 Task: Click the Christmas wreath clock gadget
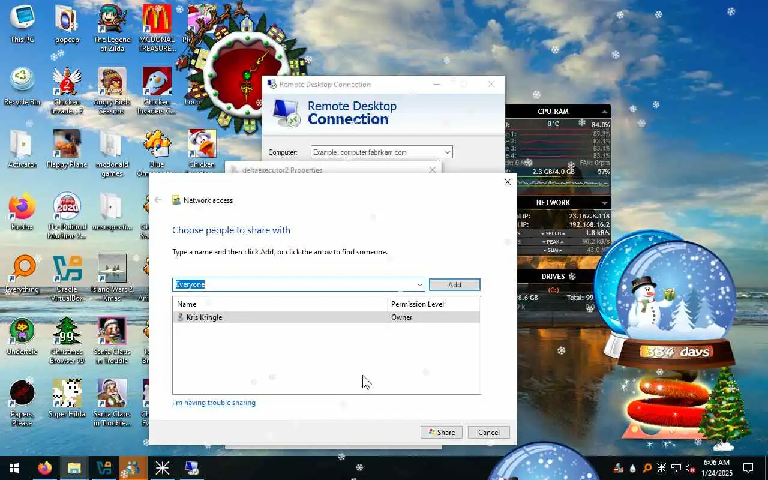tap(246, 75)
